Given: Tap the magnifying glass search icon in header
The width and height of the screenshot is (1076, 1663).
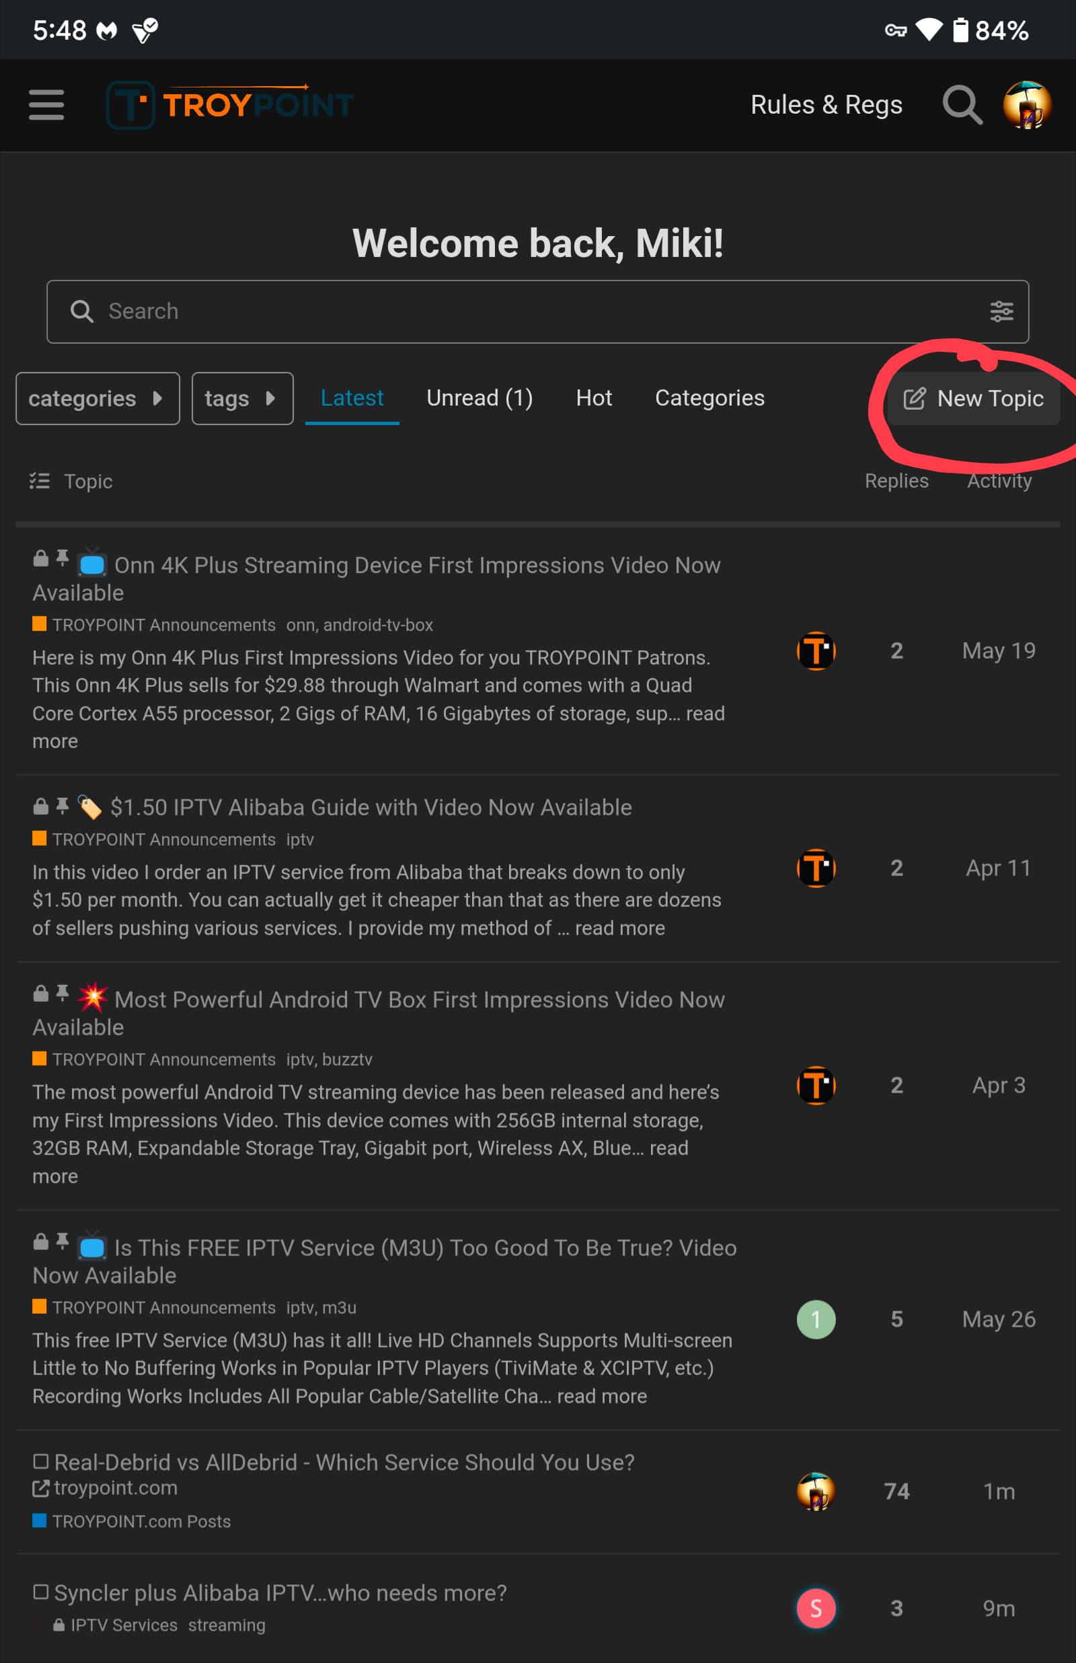Looking at the screenshot, I should click(x=962, y=105).
